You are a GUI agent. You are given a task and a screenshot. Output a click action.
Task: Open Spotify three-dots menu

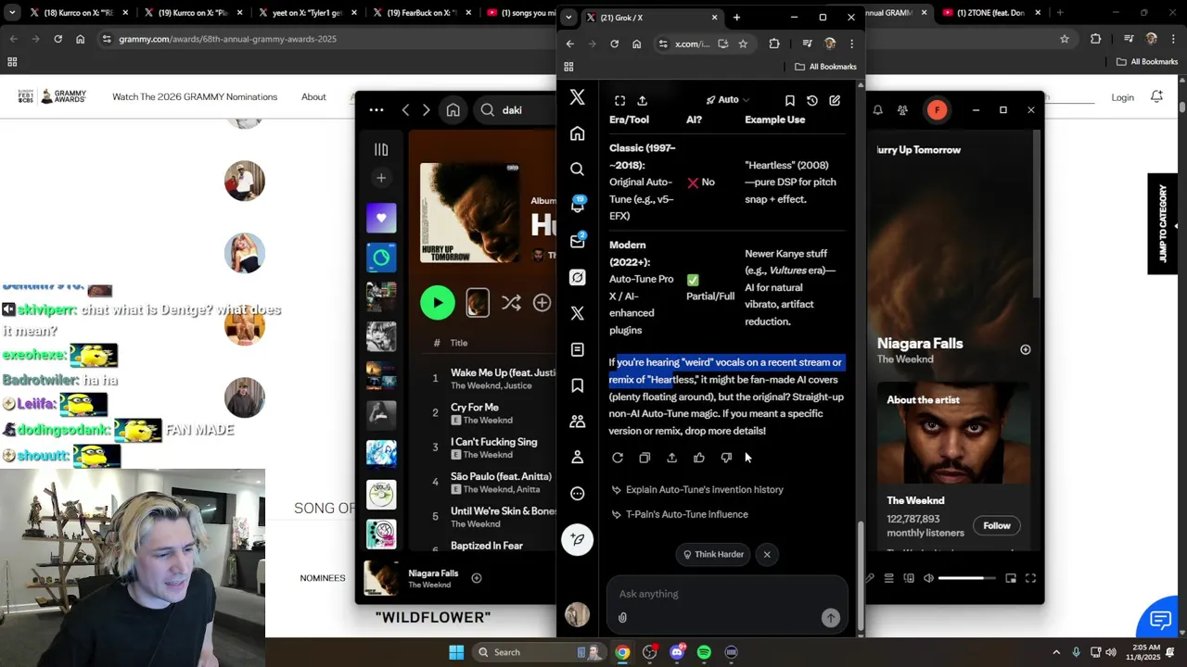click(376, 110)
